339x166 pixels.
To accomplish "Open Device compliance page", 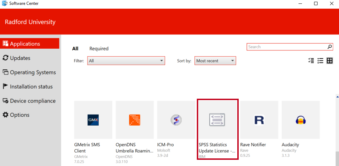I will point(29,101).
